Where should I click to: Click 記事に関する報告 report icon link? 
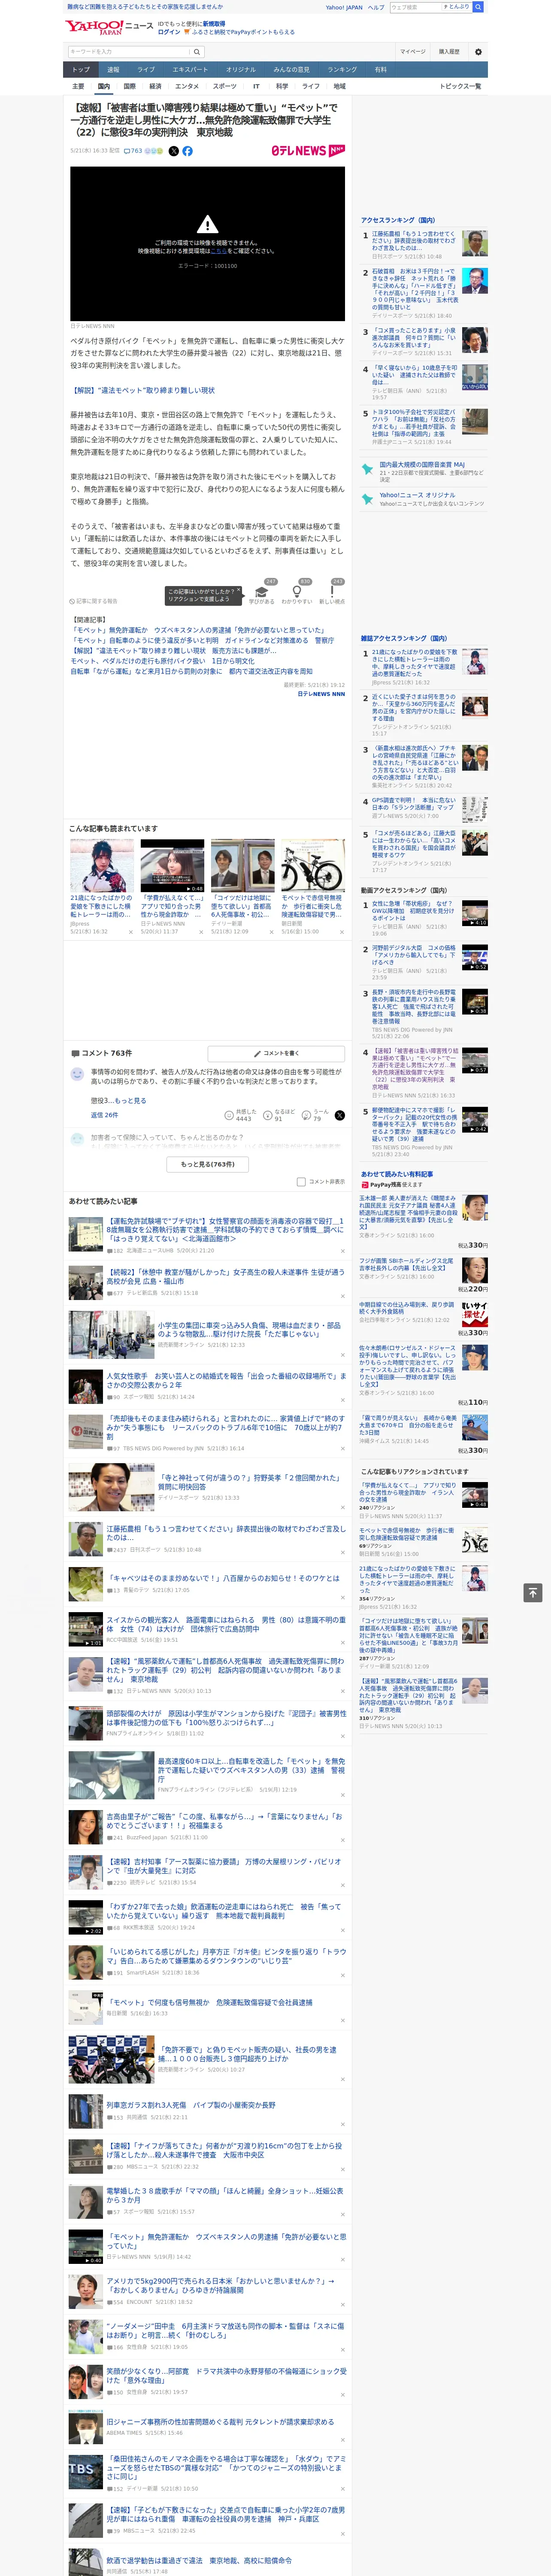(x=94, y=601)
